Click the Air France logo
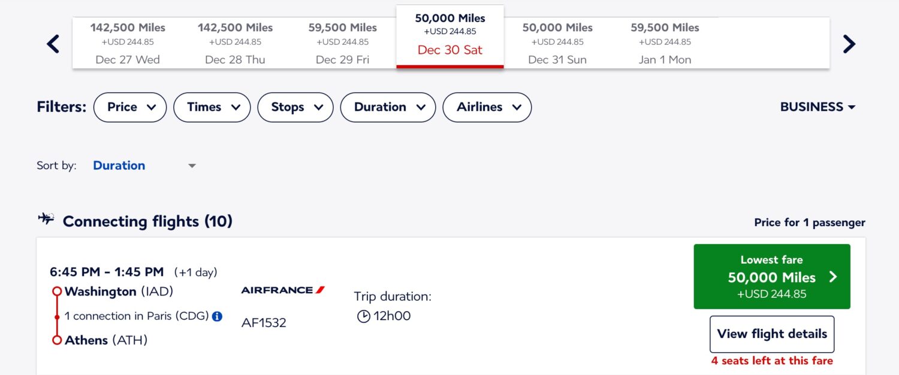Screen dimensions: 899x375 (282, 289)
